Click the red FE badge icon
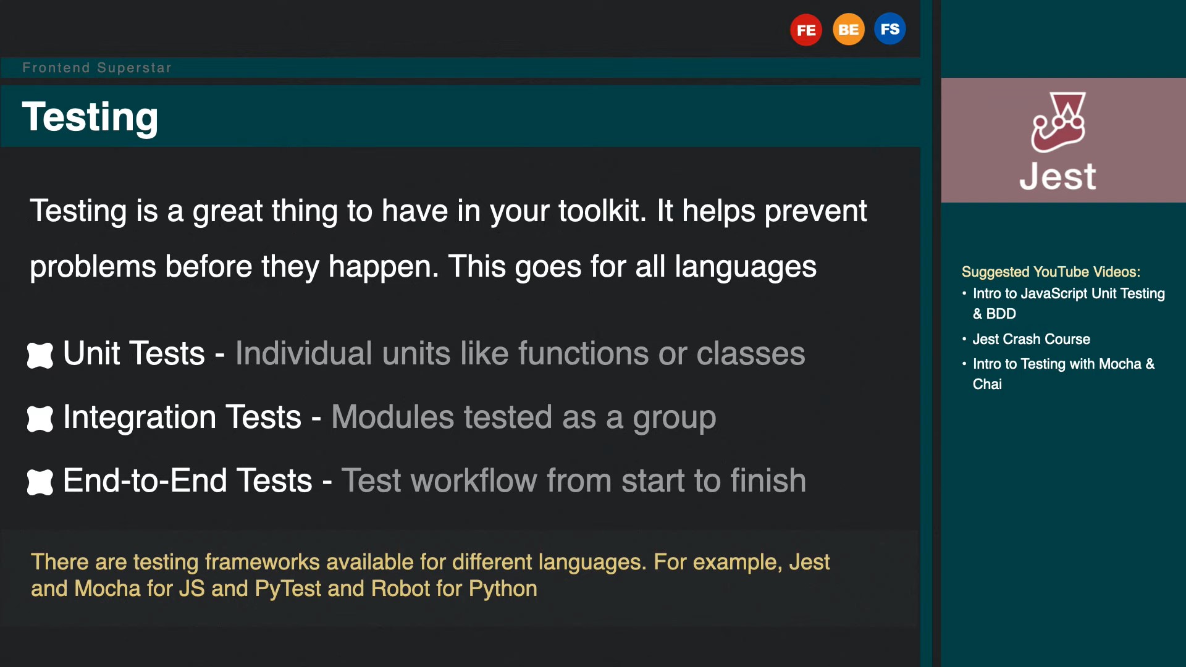Screen dimensions: 1186x667 (805, 30)
